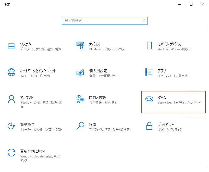Open the 個人用設定 title

pos(98,71)
